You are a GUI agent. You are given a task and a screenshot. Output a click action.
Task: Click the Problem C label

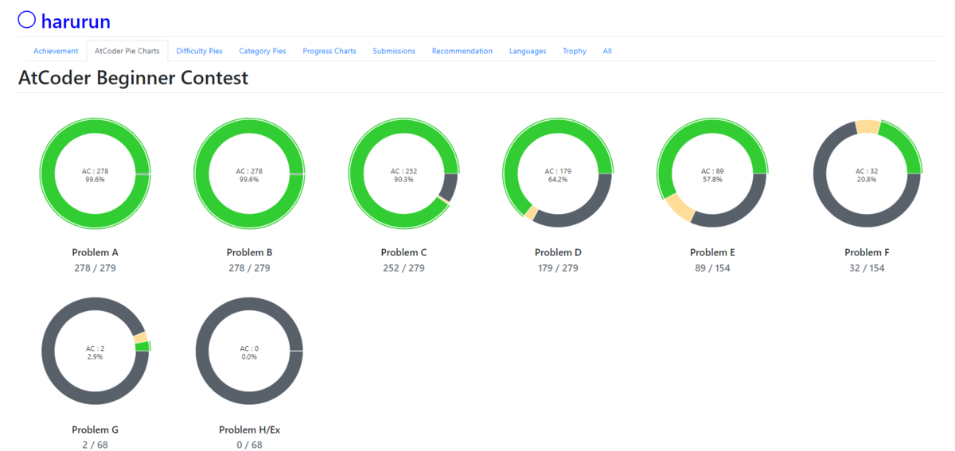click(x=403, y=252)
